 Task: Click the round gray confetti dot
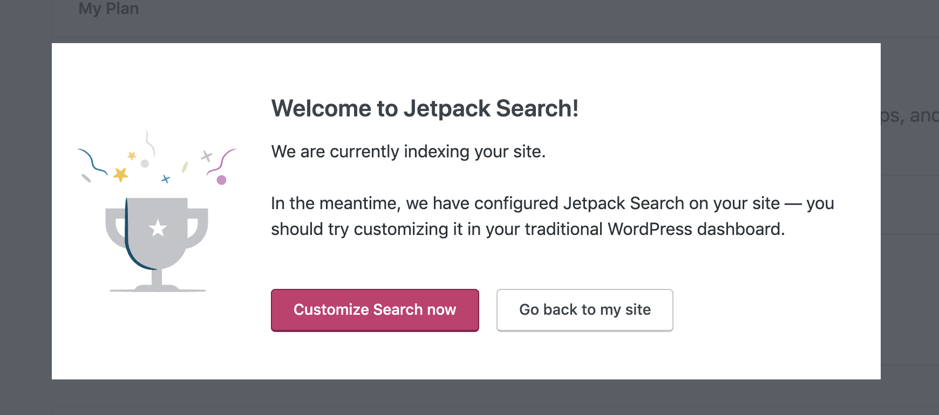tap(145, 163)
